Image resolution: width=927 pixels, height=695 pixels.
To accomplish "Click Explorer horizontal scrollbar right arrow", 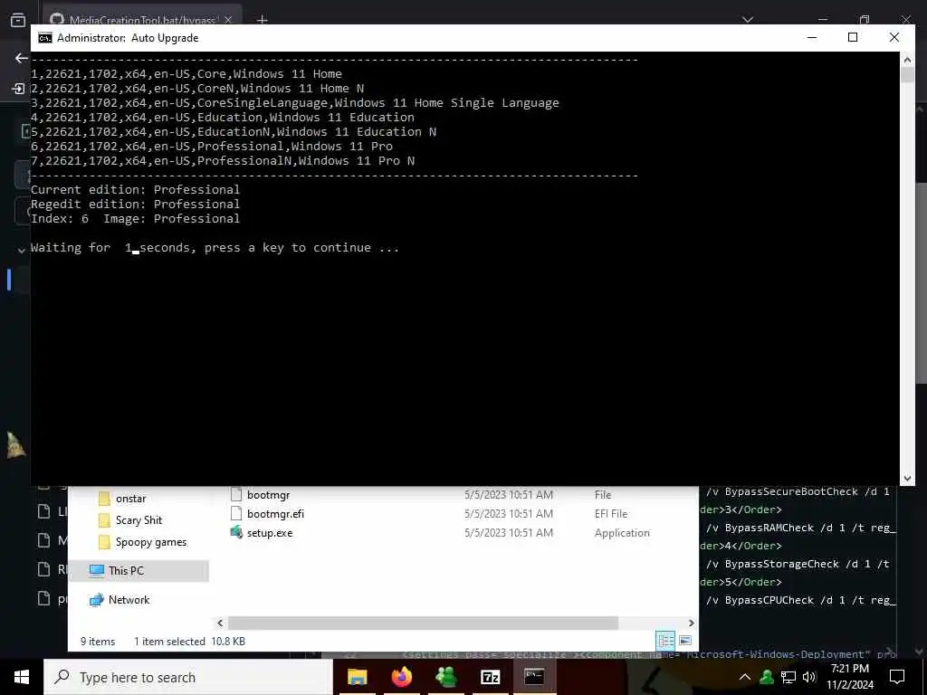I will tap(691, 623).
